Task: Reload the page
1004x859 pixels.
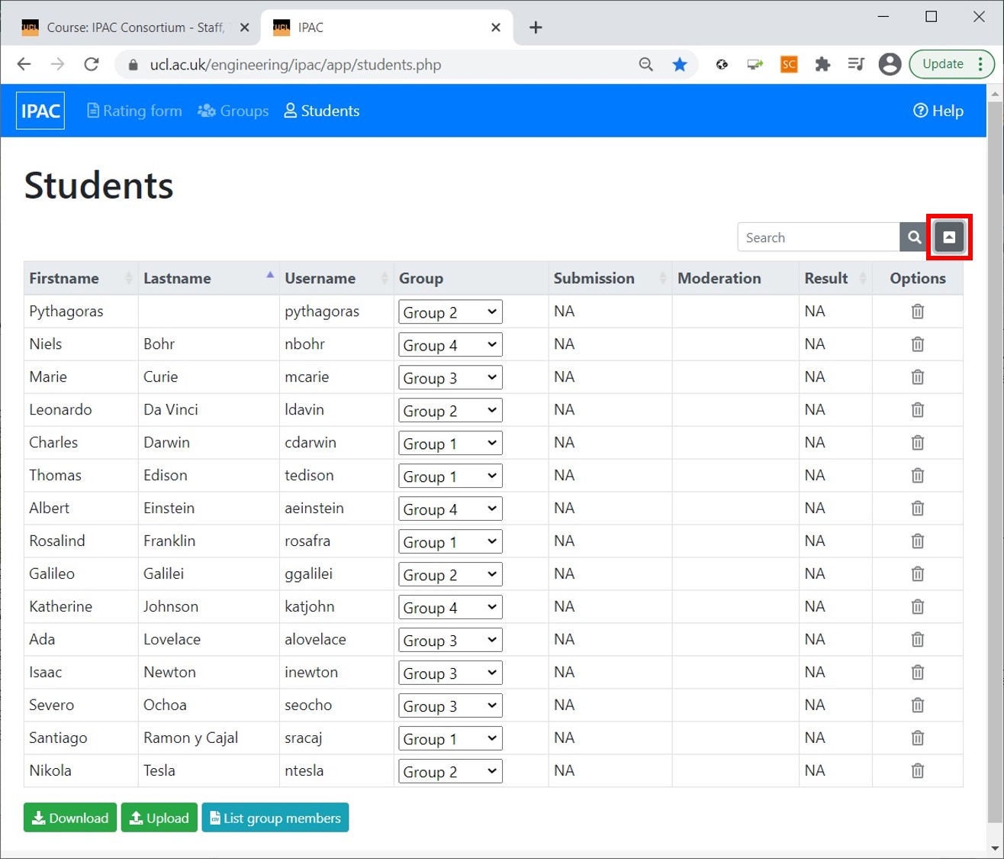Action: 92,65
